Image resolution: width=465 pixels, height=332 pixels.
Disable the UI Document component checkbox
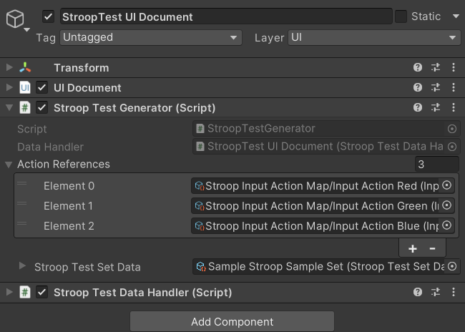click(x=41, y=87)
